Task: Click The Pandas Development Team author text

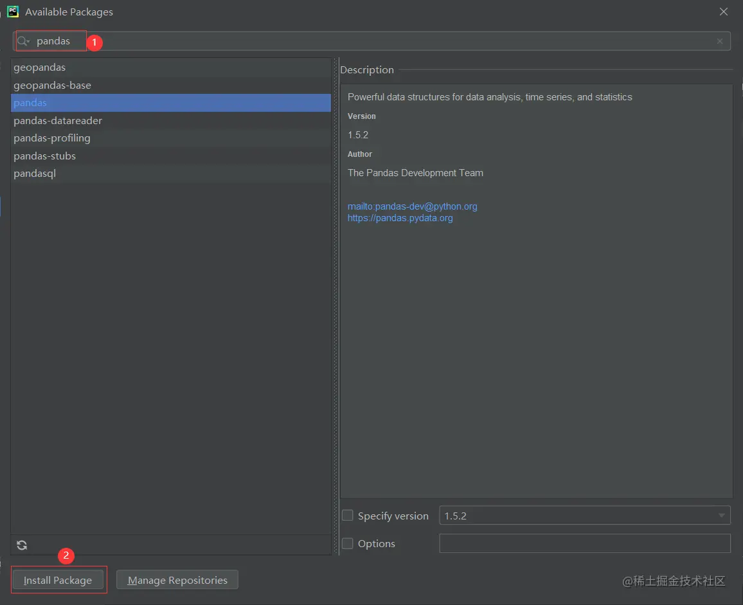Action: [415, 173]
